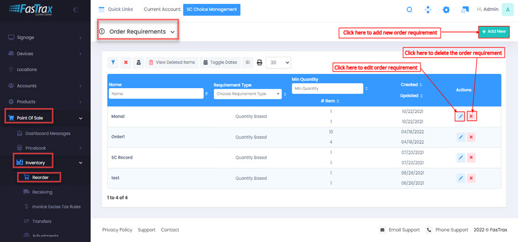Toggle the ID column button
The width and height of the screenshot is (518, 242).
pos(247,62)
